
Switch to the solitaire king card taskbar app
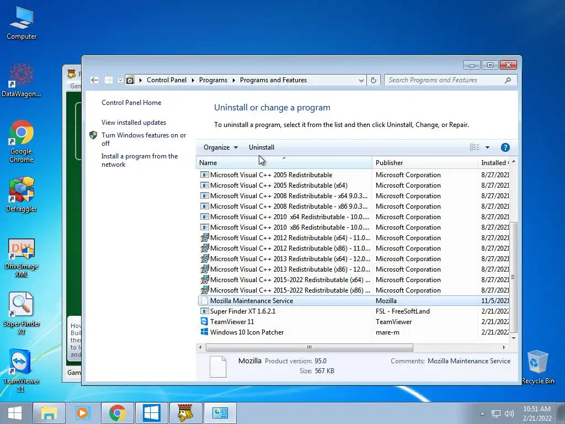point(185,413)
